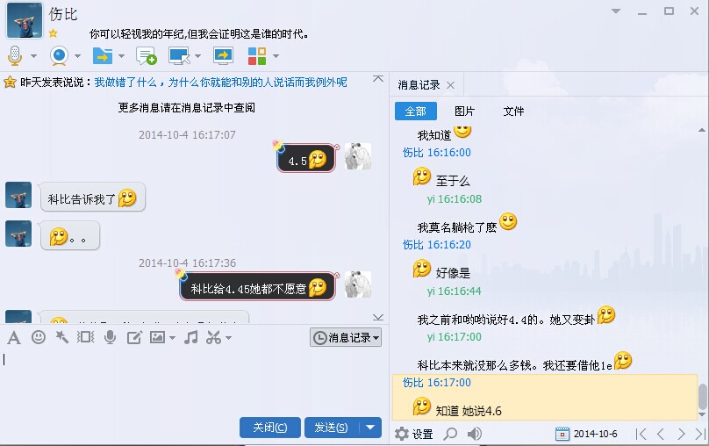
Task: Toggle the 消息记录 panel button
Action: (x=346, y=337)
